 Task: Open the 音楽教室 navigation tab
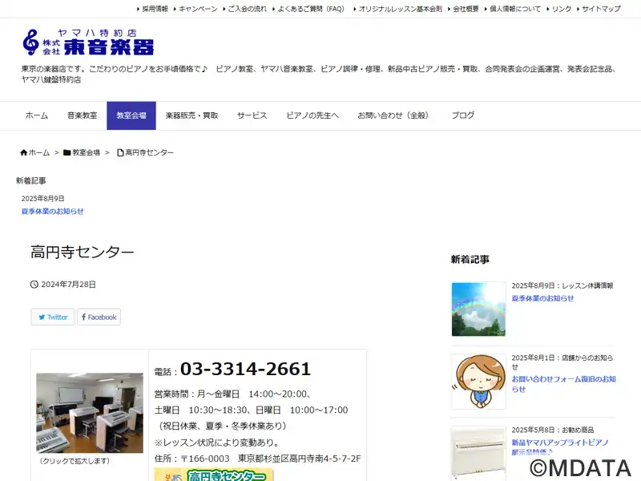coord(83,115)
